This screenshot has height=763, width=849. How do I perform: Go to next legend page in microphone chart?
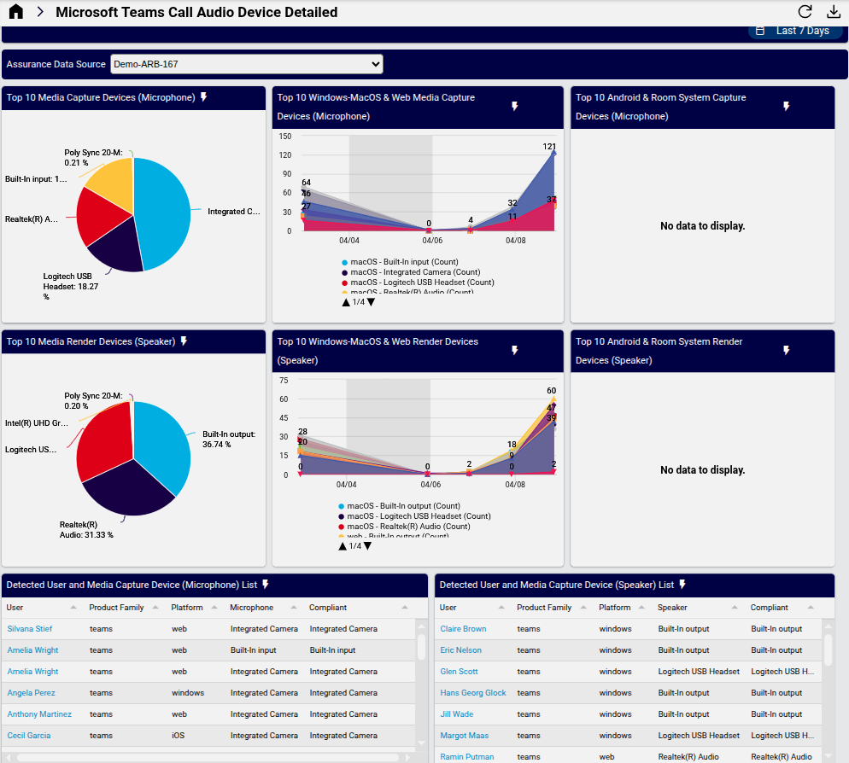point(371,302)
